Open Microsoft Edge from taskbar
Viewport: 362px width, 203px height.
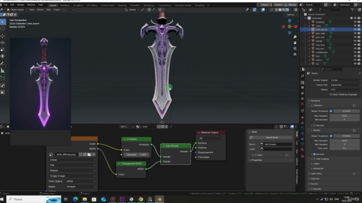[x=75, y=199]
